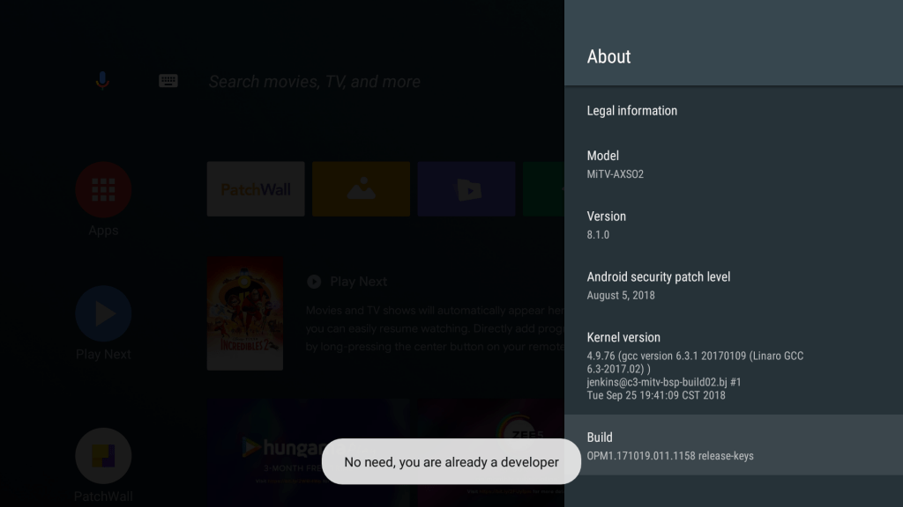903x507 pixels.
Task: Launch the PatchWall app tile
Action: (256, 189)
